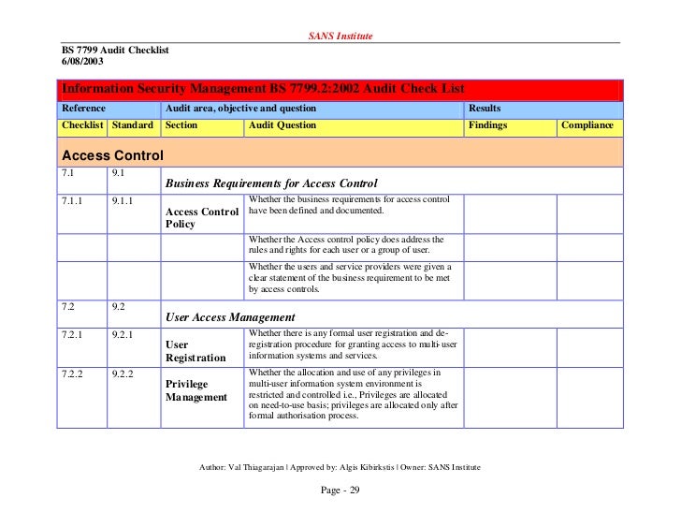The width and height of the screenshot is (681, 527).
Task: Select the User Registration section cell
Action: coord(202,347)
